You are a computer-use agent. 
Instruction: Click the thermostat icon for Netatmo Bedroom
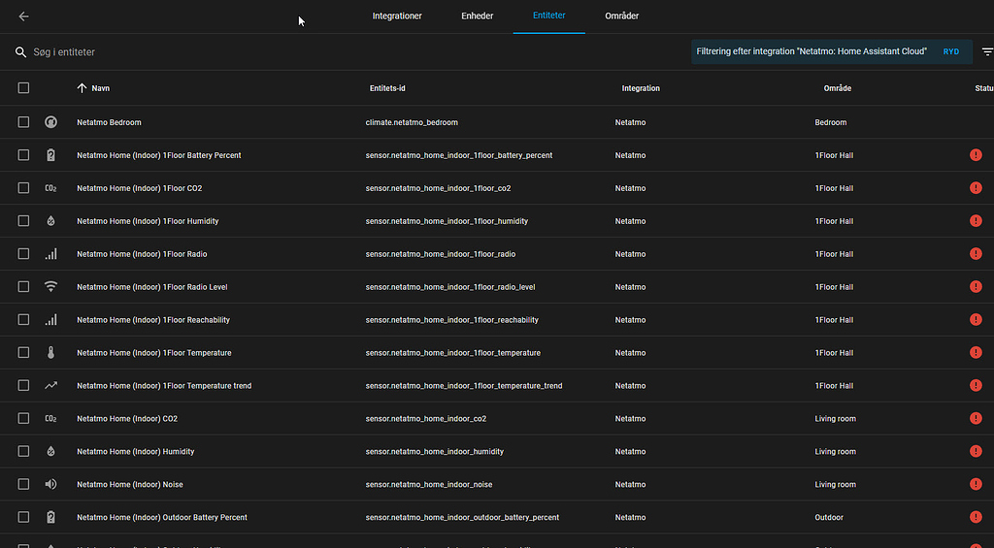tap(50, 122)
